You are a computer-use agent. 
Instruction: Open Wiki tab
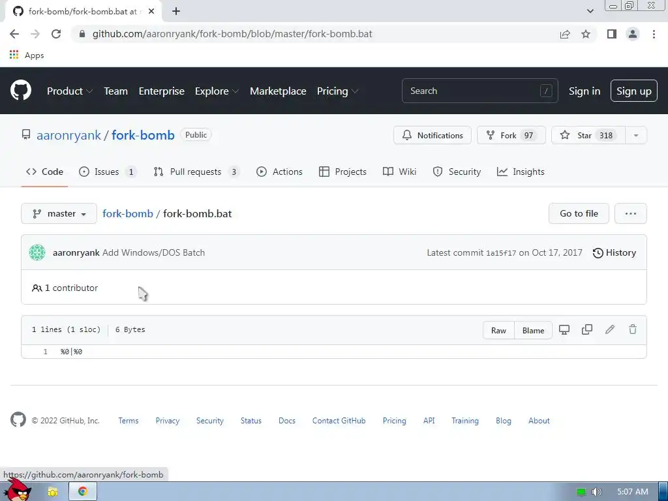399,172
